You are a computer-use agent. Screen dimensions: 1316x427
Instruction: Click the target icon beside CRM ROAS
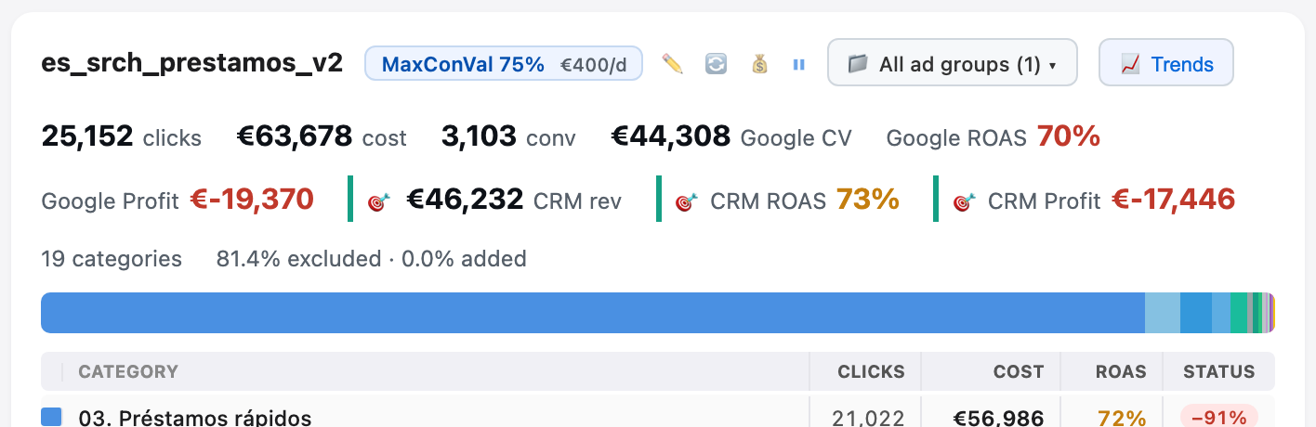pyautogui.click(x=686, y=201)
